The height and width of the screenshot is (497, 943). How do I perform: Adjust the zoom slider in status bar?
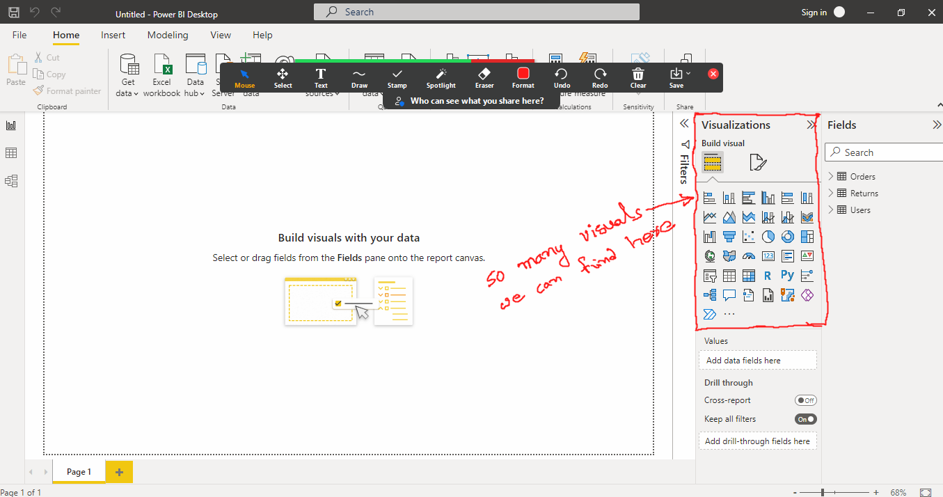pyautogui.click(x=823, y=492)
